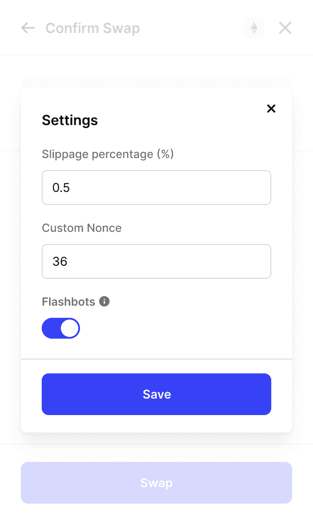Click the Settings heading
This screenshot has height=521, width=313.
[70, 120]
